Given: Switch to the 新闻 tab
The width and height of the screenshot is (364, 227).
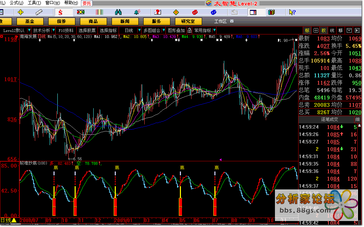Looking at the screenshot, I should (x=125, y=21).
